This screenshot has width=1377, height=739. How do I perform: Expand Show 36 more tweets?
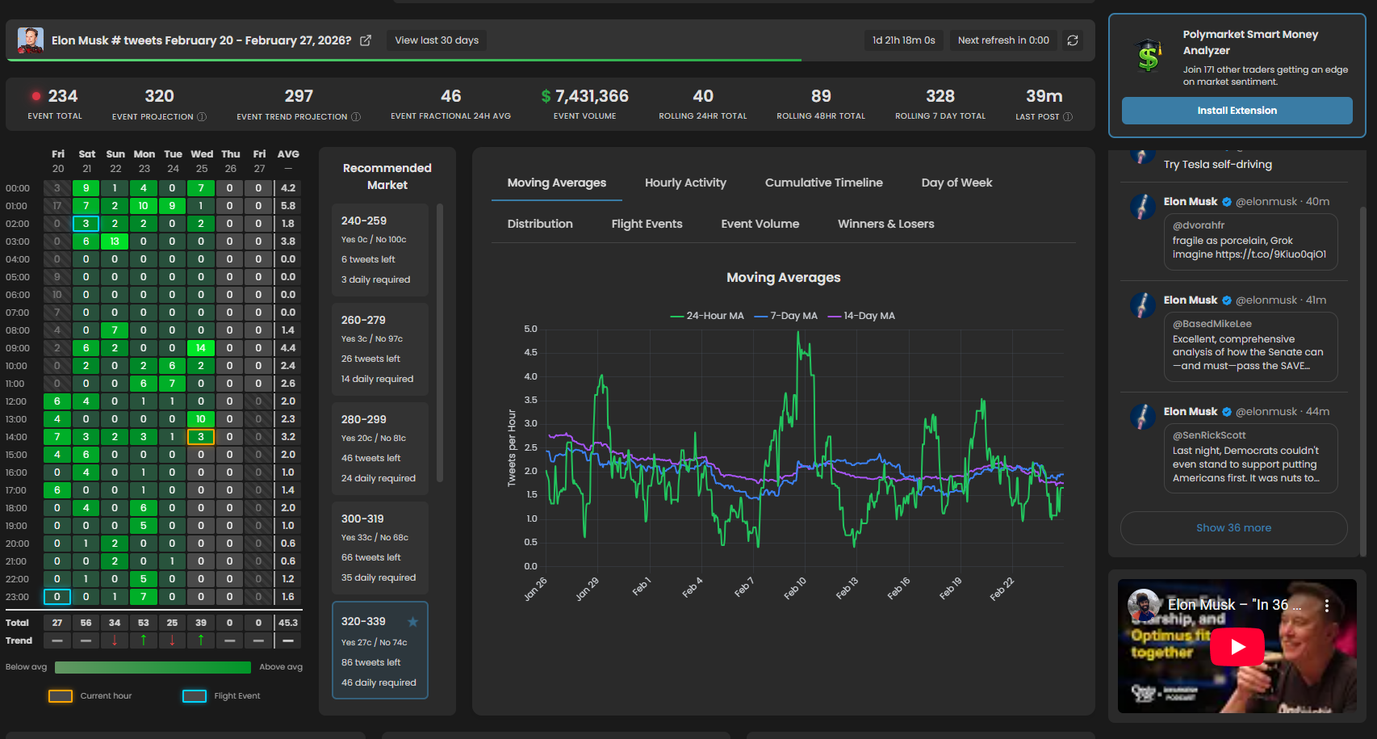(1233, 527)
